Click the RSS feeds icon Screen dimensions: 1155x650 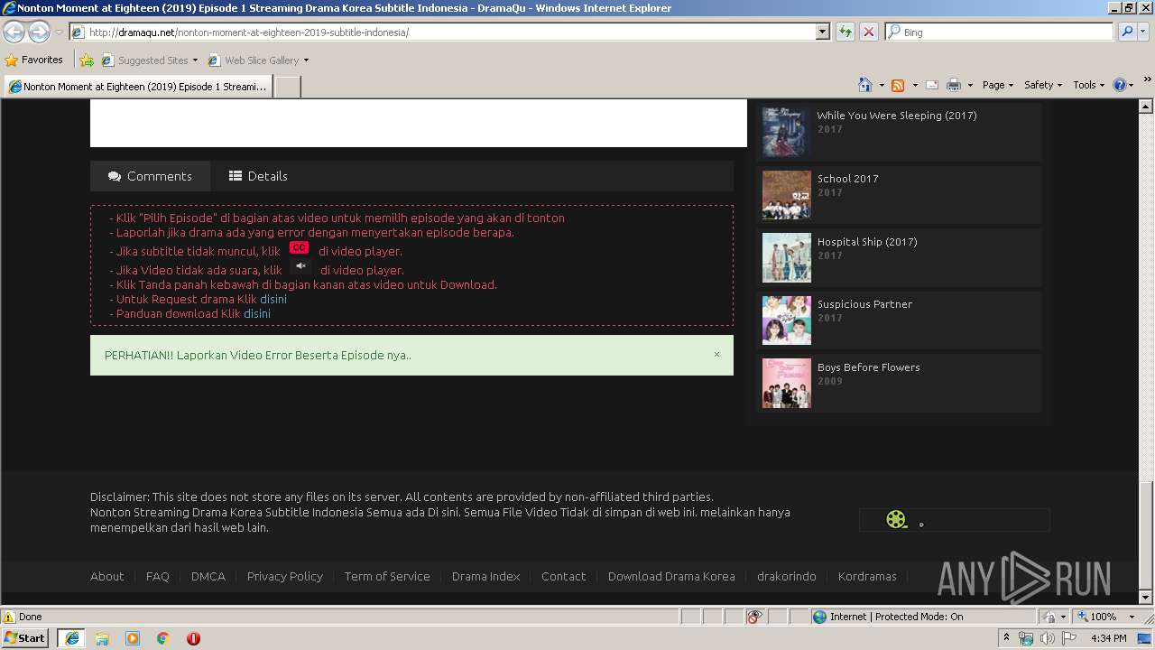898,85
